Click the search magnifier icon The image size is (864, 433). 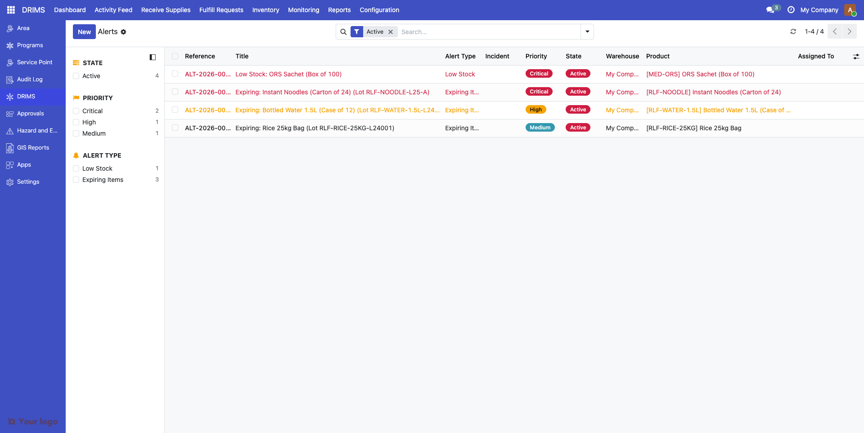pos(343,32)
